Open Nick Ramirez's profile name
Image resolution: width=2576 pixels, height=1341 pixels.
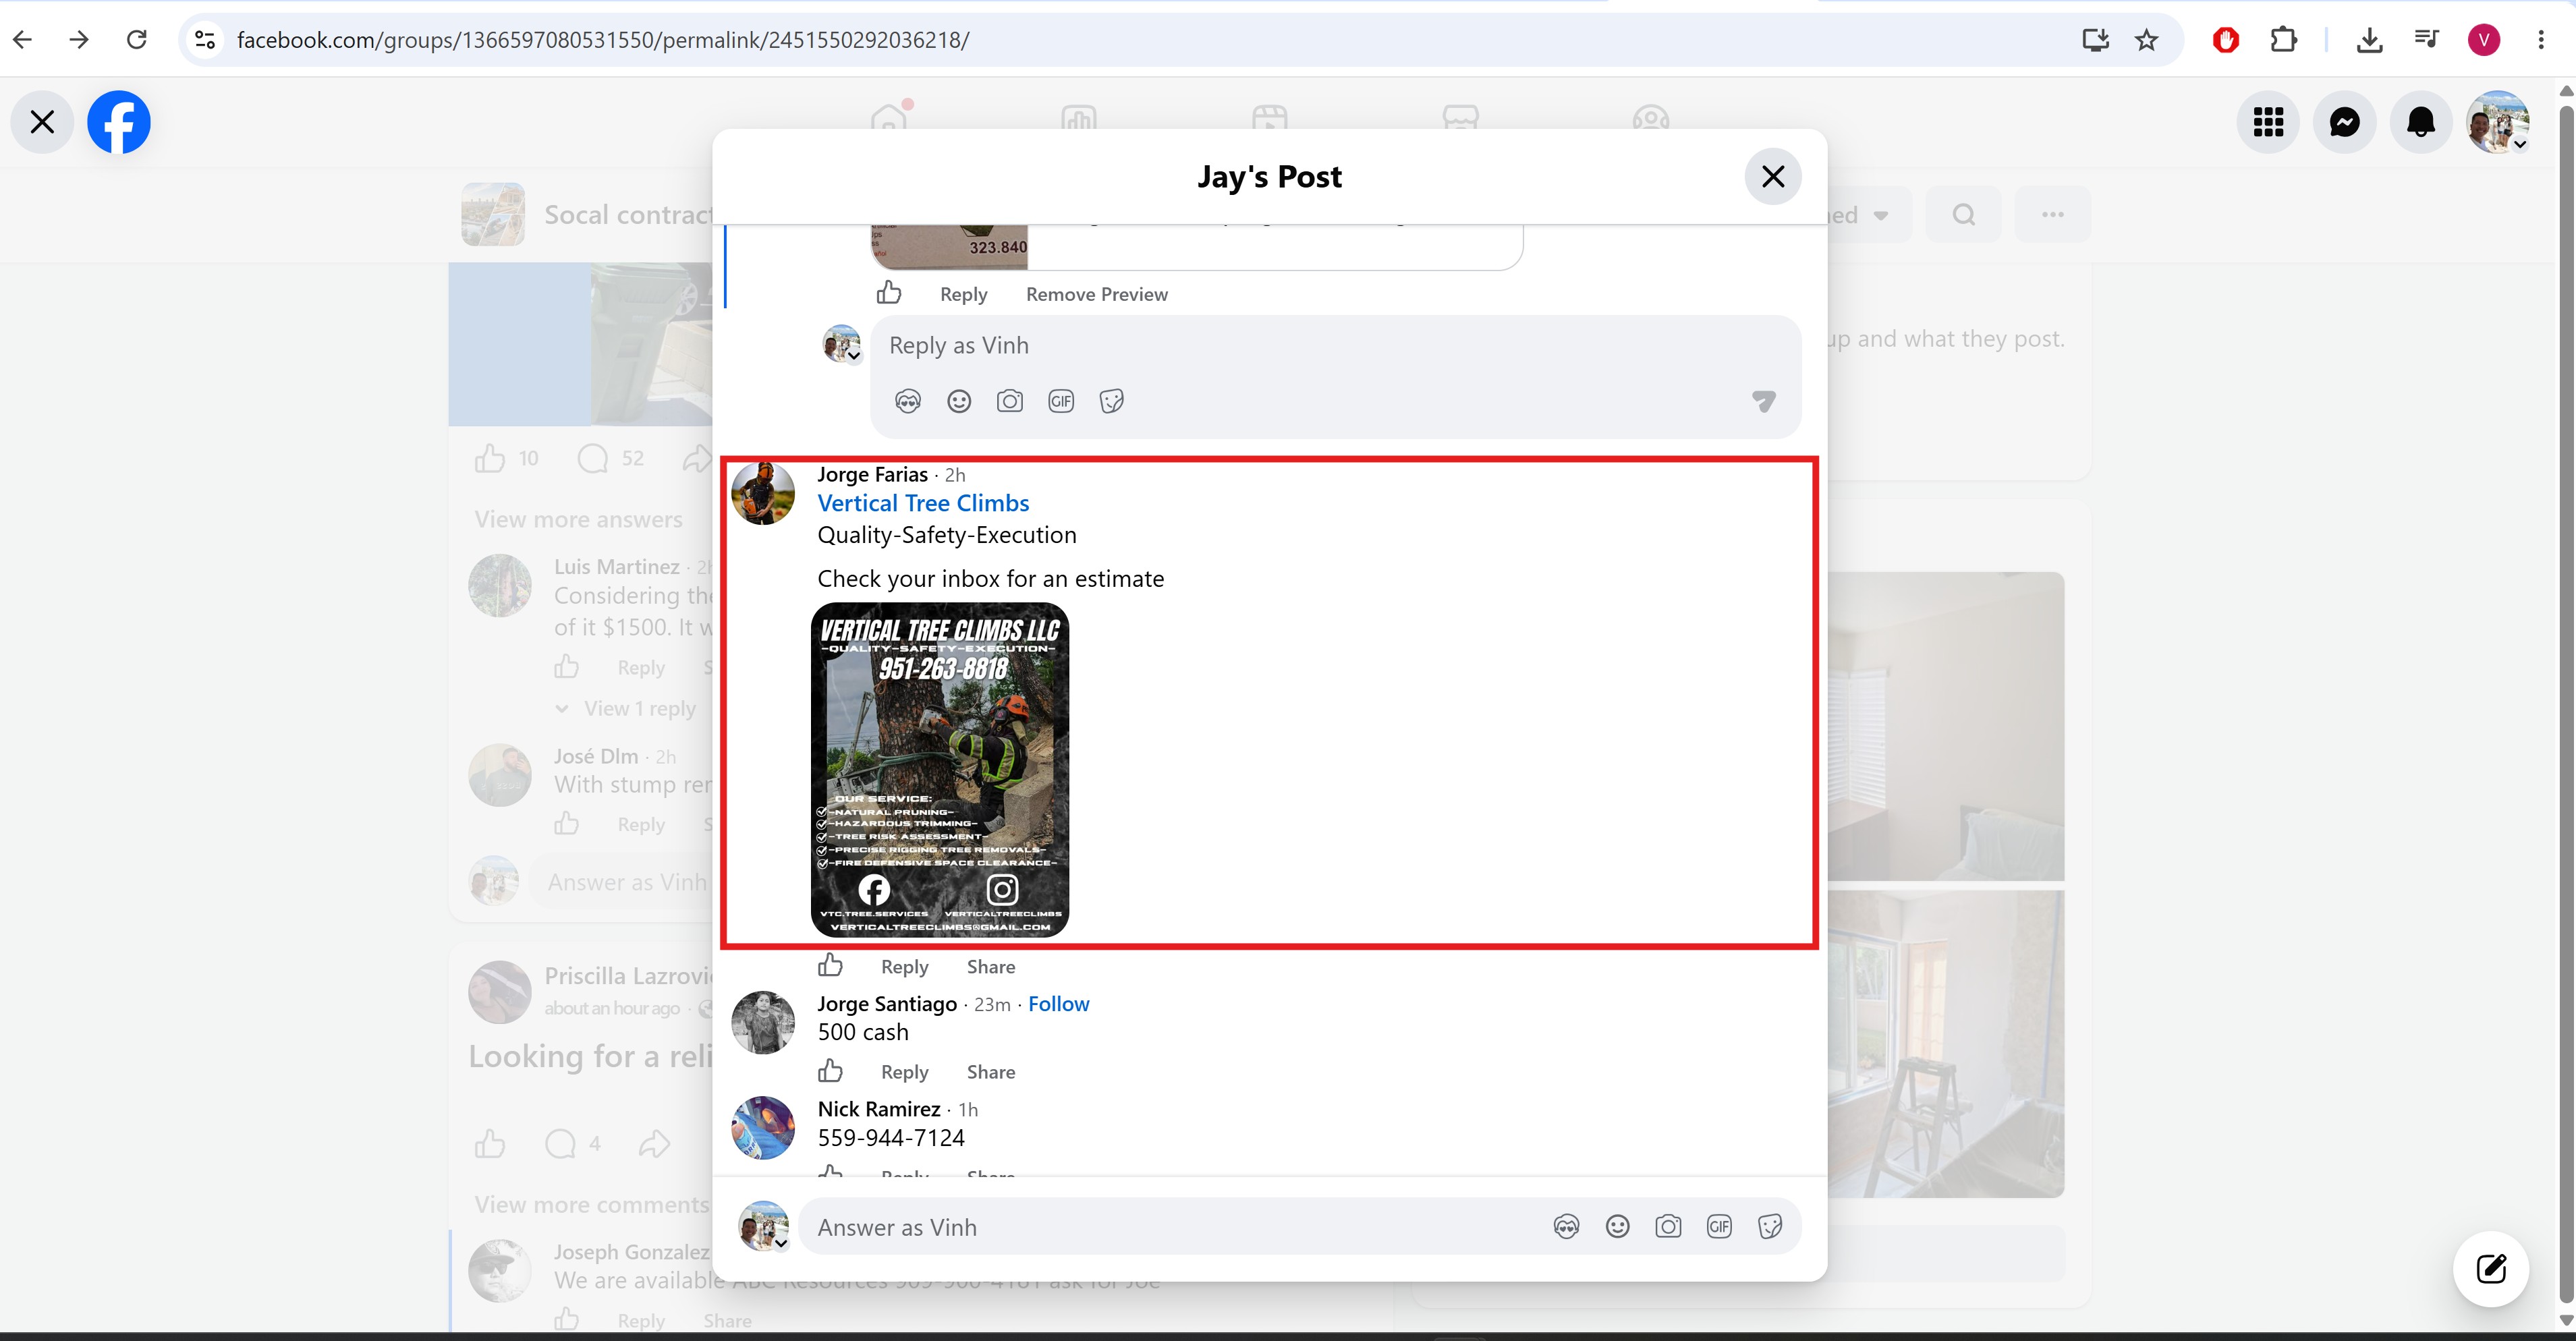[878, 1109]
